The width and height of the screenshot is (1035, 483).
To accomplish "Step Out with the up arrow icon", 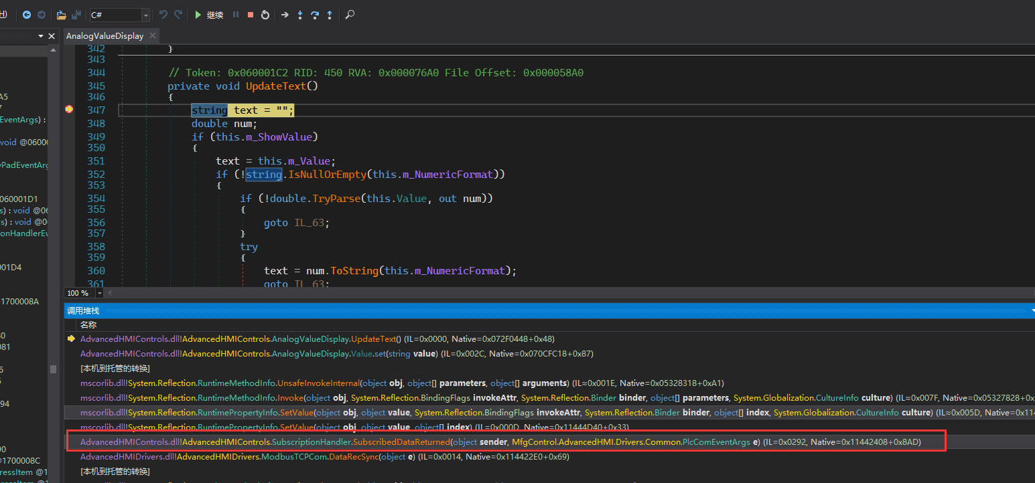I will (x=330, y=15).
